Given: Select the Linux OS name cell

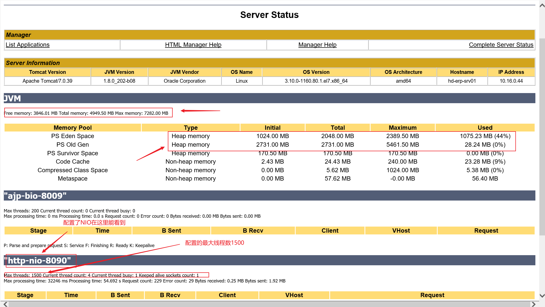Looking at the screenshot, I should pos(242,81).
